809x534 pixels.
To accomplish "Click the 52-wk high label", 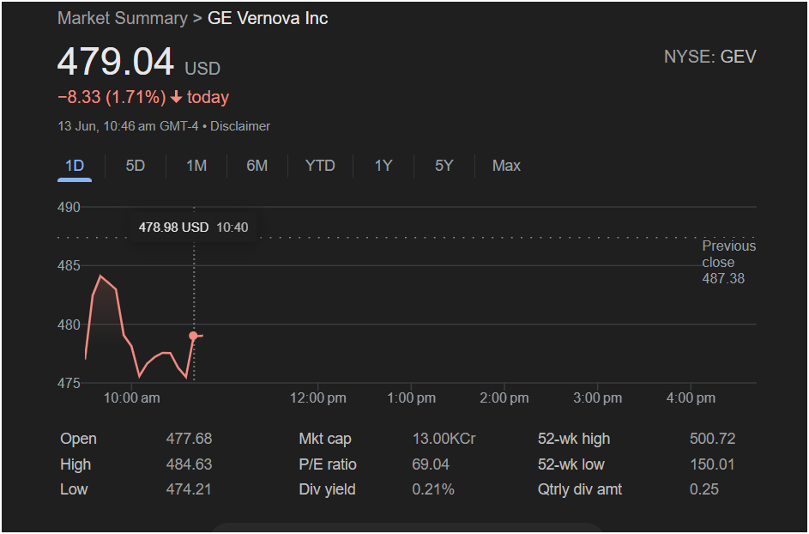I will coord(574,439).
